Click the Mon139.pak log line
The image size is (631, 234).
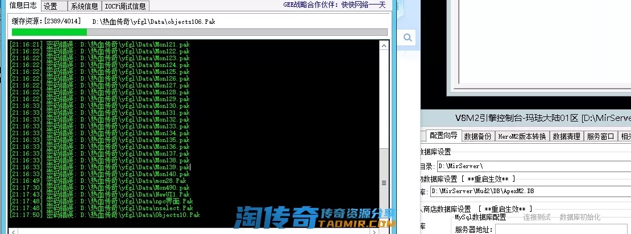click(x=99, y=167)
